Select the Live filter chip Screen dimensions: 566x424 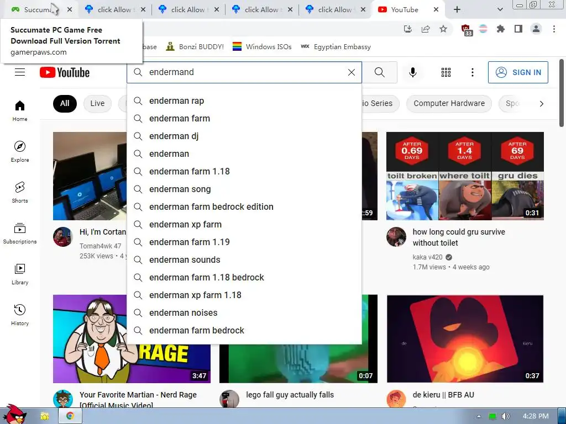coord(97,103)
